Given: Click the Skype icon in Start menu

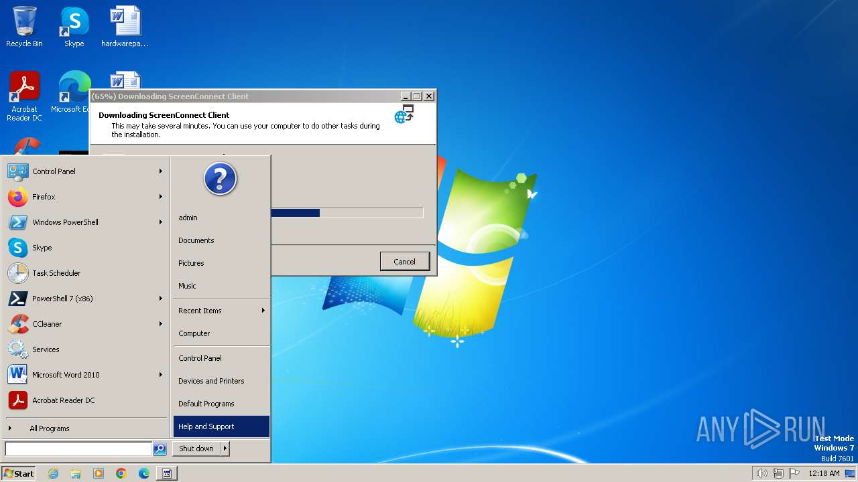Looking at the screenshot, I should pos(18,248).
